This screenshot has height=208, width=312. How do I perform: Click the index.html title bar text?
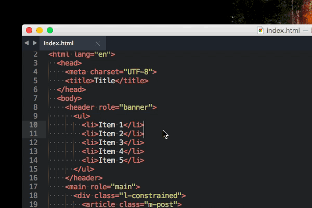click(283, 31)
